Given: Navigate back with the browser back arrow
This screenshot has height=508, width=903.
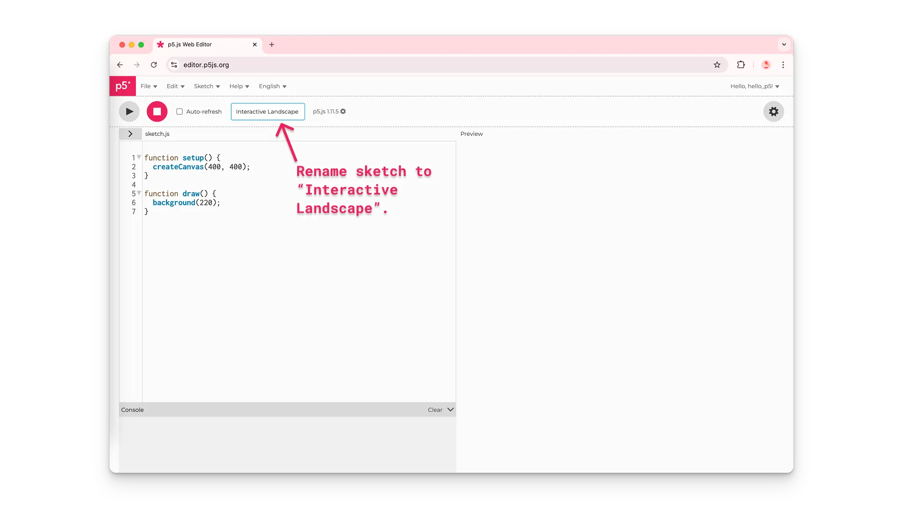Looking at the screenshot, I should 119,64.
